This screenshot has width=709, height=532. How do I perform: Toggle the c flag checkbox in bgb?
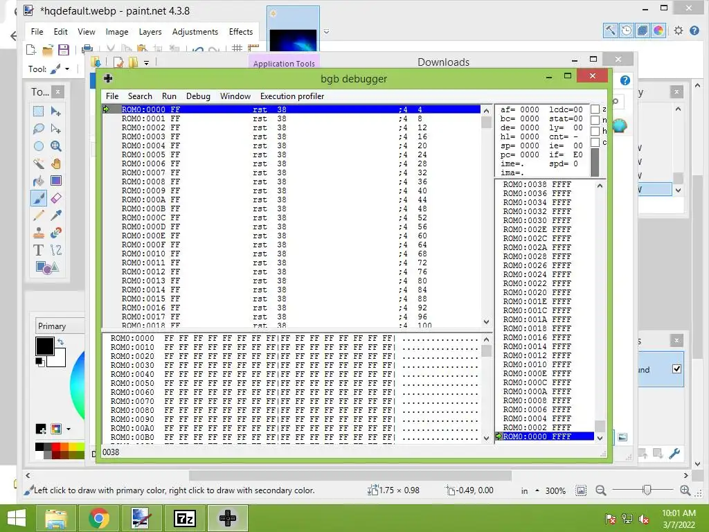[595, 142]
